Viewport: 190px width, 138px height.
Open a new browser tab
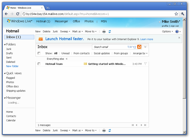47,8
